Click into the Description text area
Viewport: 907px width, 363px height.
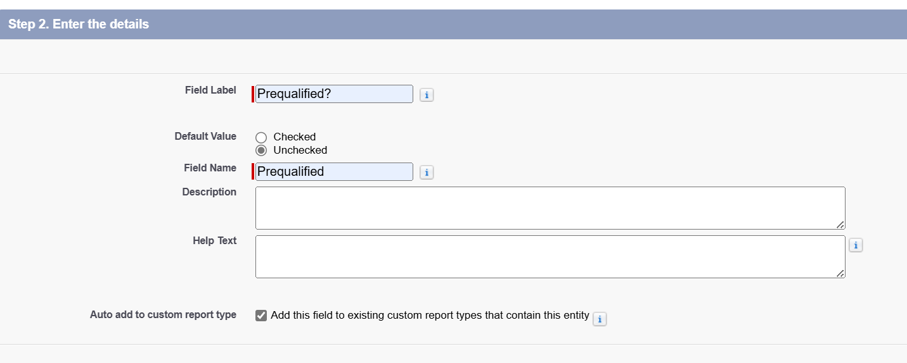(550, 208)
